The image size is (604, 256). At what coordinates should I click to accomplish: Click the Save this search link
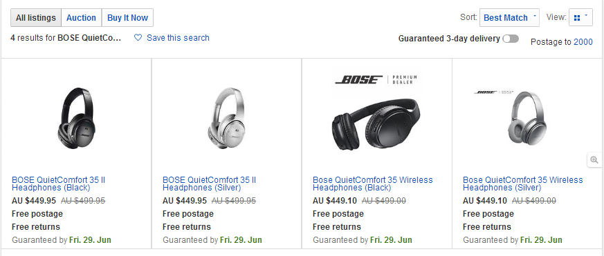pos(178,38)
